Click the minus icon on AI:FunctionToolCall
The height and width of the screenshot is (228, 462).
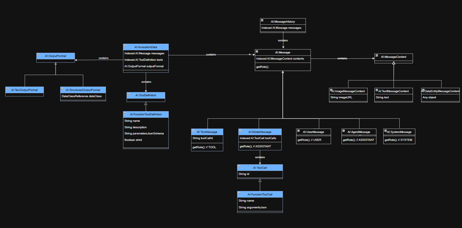click(240, 193)
